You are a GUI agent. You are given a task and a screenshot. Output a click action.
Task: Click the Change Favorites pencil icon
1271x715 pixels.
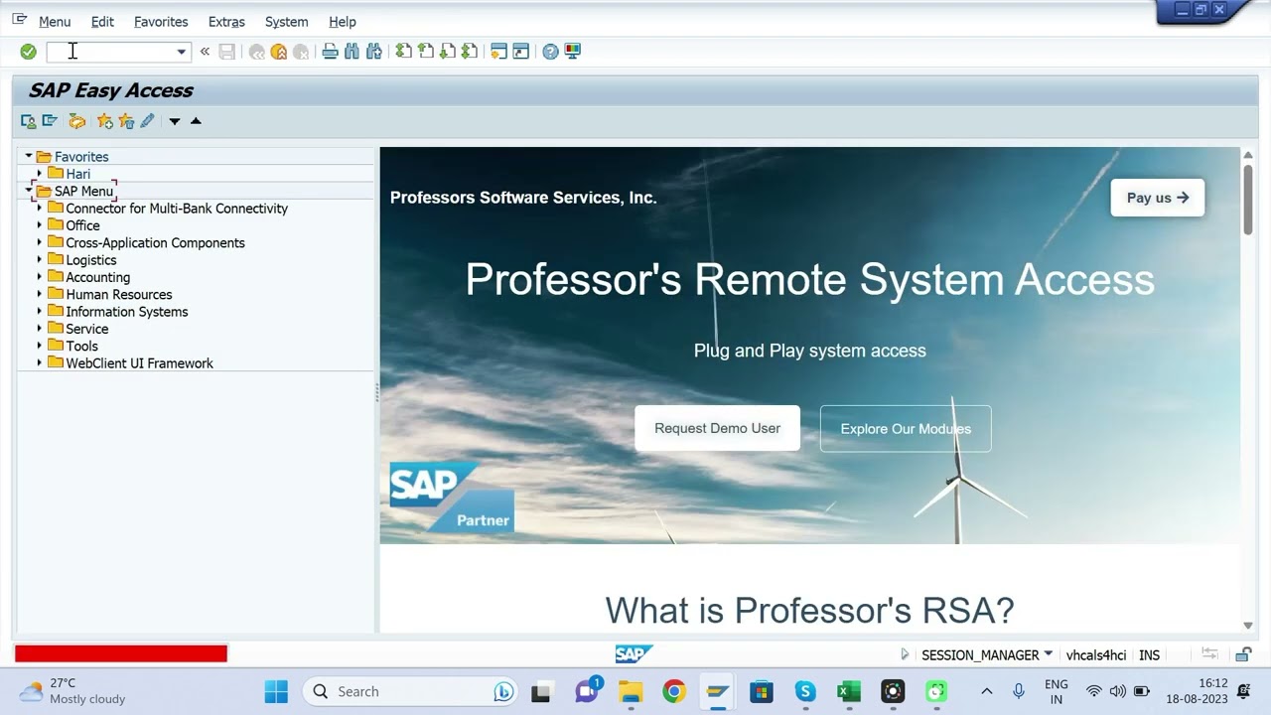(147, 121)
